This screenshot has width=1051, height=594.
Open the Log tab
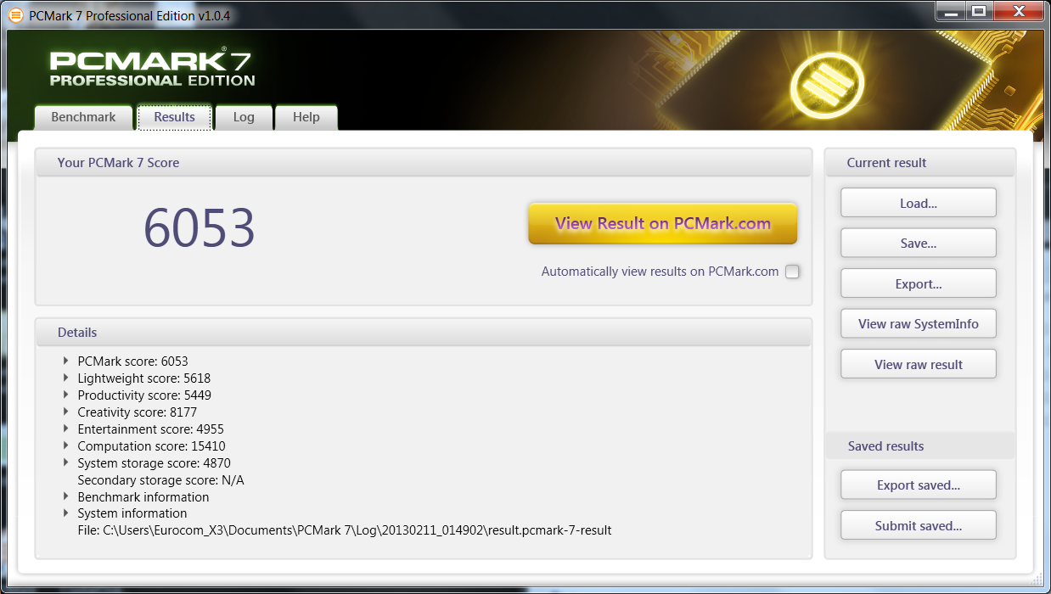point(244,117)
